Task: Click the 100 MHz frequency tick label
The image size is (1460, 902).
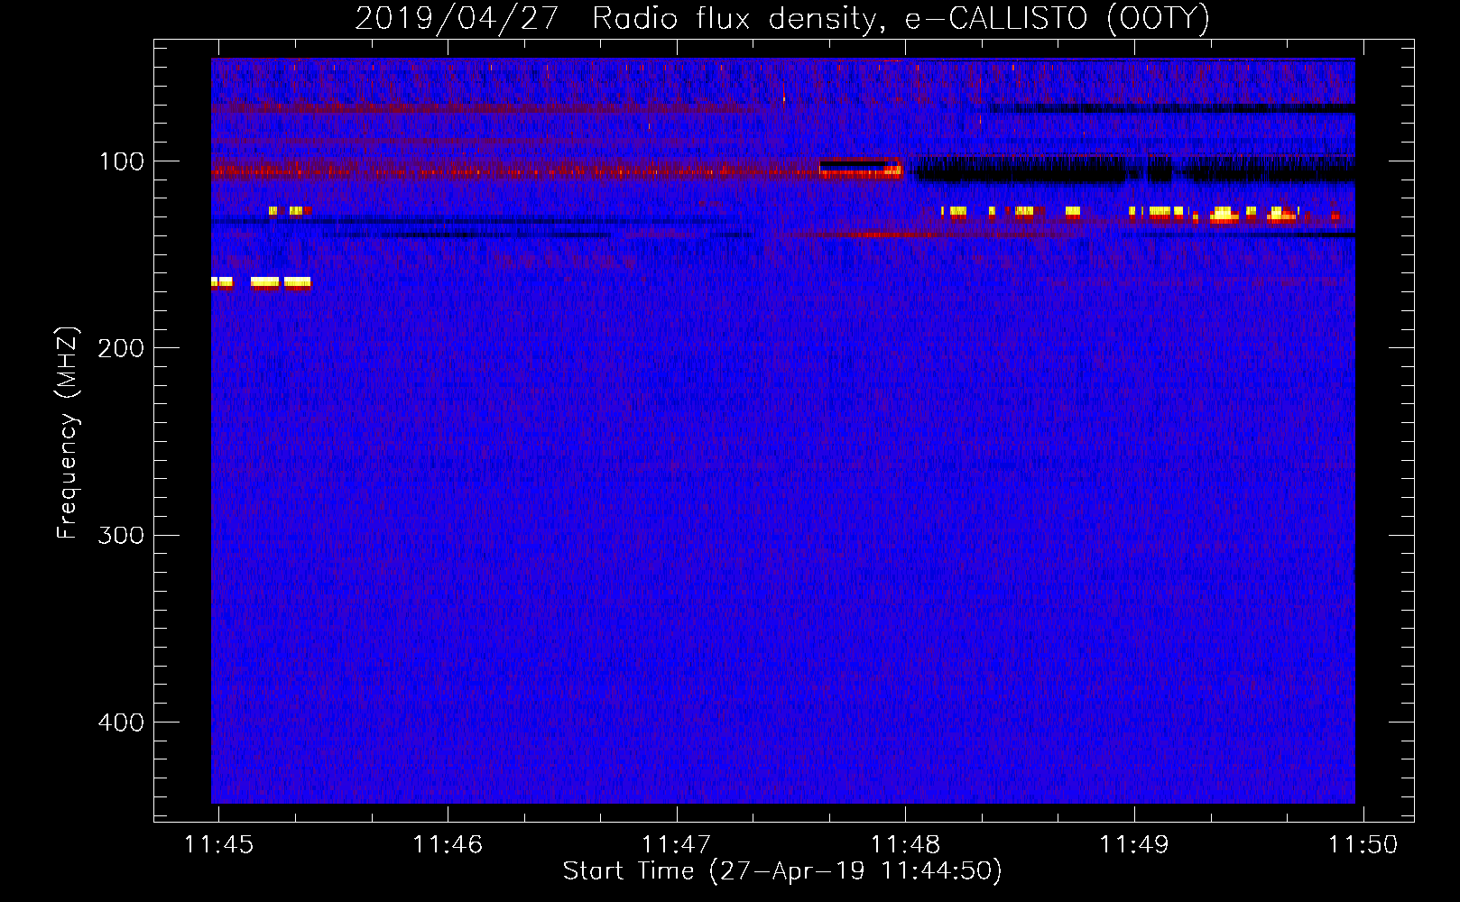Action: point(122,161)
